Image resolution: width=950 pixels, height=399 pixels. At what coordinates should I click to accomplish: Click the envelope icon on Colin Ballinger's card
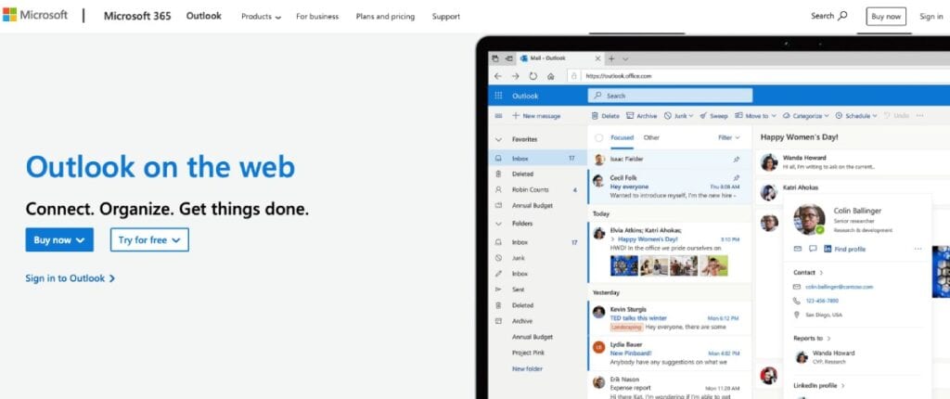(798, 249)
